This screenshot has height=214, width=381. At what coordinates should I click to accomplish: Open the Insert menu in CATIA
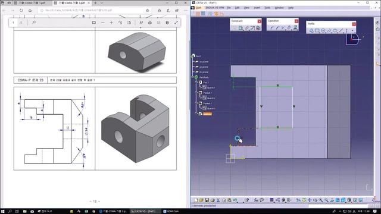(x=257, y=8)
